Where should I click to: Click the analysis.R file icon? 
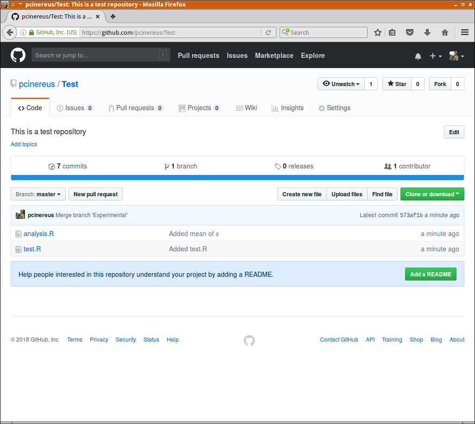tap(19, 234)
